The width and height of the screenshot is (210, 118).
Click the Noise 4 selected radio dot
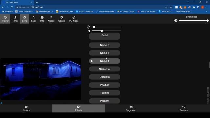92,61
